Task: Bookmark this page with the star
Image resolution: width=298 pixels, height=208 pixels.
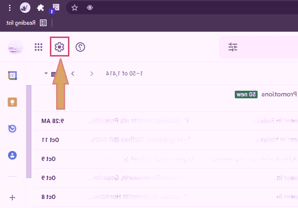Action: pos(75,8)
